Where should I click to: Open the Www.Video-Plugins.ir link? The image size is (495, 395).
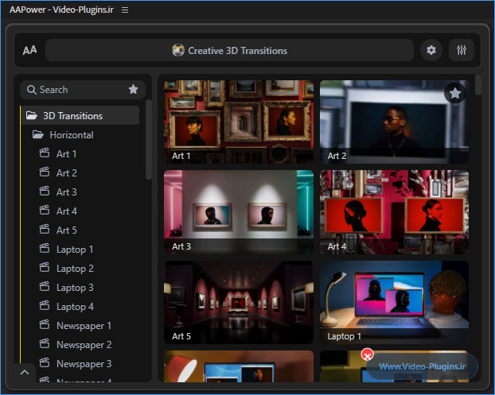[x=422, y=366]
